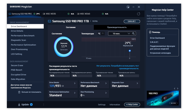The width and height of the screenshot is (186, 112).
Task: Click the Update download icon
Action: tap(19, 105)
